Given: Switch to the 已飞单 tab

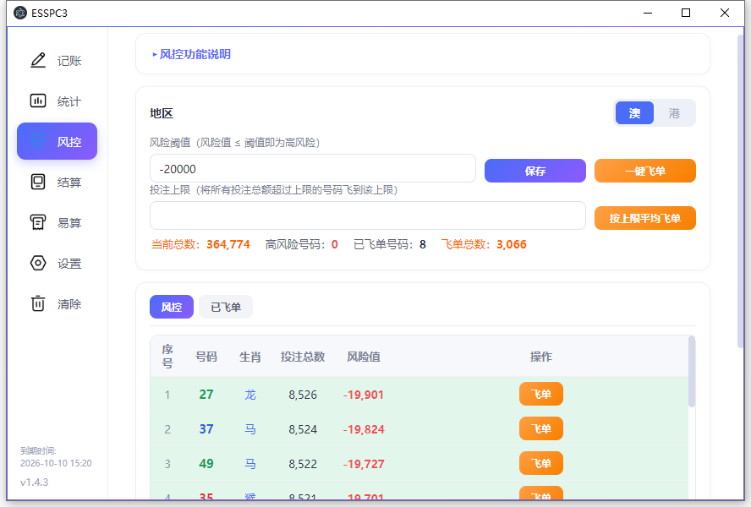Looking at the screenshot, I should (226, 307).
